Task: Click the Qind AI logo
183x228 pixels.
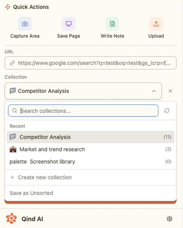Action: (11, 218)
